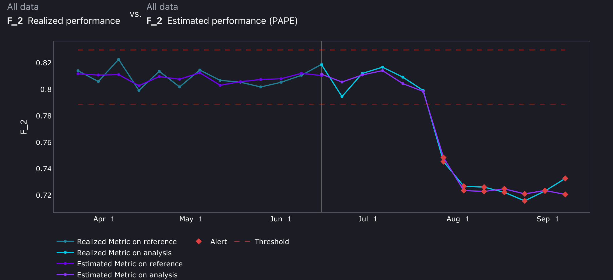Click the Realized performance title text
The height and width of the screenshot is (280, 613).
tap(74, 21)
